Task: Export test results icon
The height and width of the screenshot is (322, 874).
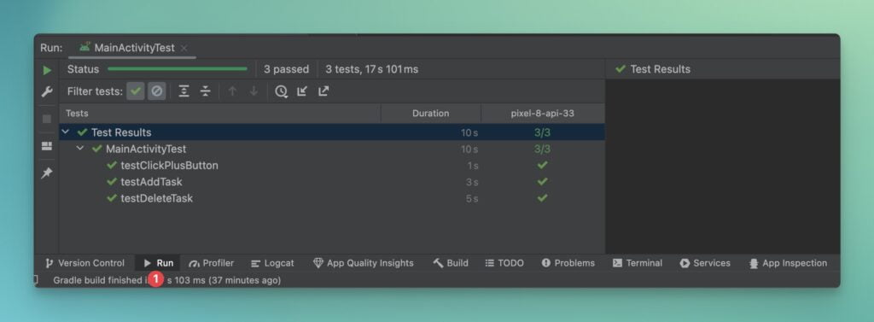Action: point(323,91)
